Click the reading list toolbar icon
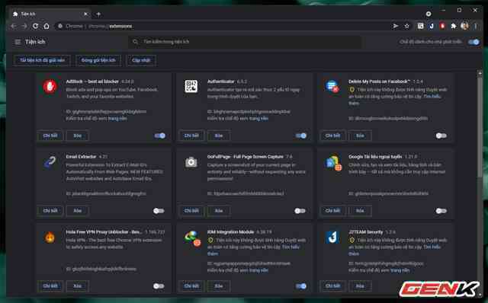Image resolution: width=488 pixels, height=303 pixels. click(x=420, y=26)
